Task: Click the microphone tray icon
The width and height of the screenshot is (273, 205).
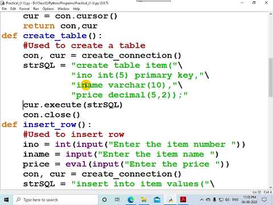Action: (214, 200)
